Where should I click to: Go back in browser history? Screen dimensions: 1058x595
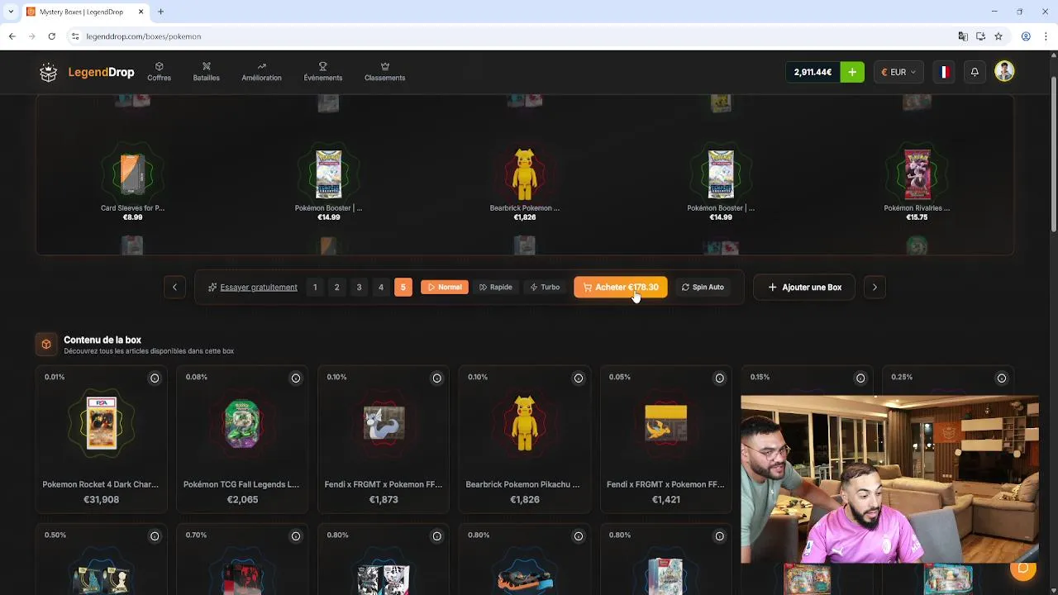point(12,36)
